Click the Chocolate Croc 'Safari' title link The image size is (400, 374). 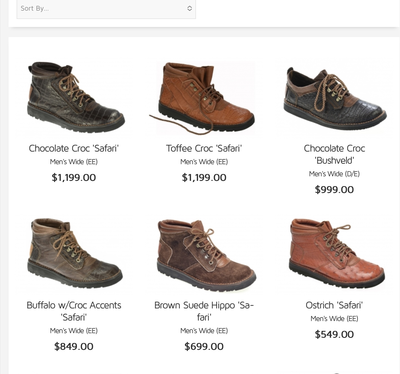74,148
